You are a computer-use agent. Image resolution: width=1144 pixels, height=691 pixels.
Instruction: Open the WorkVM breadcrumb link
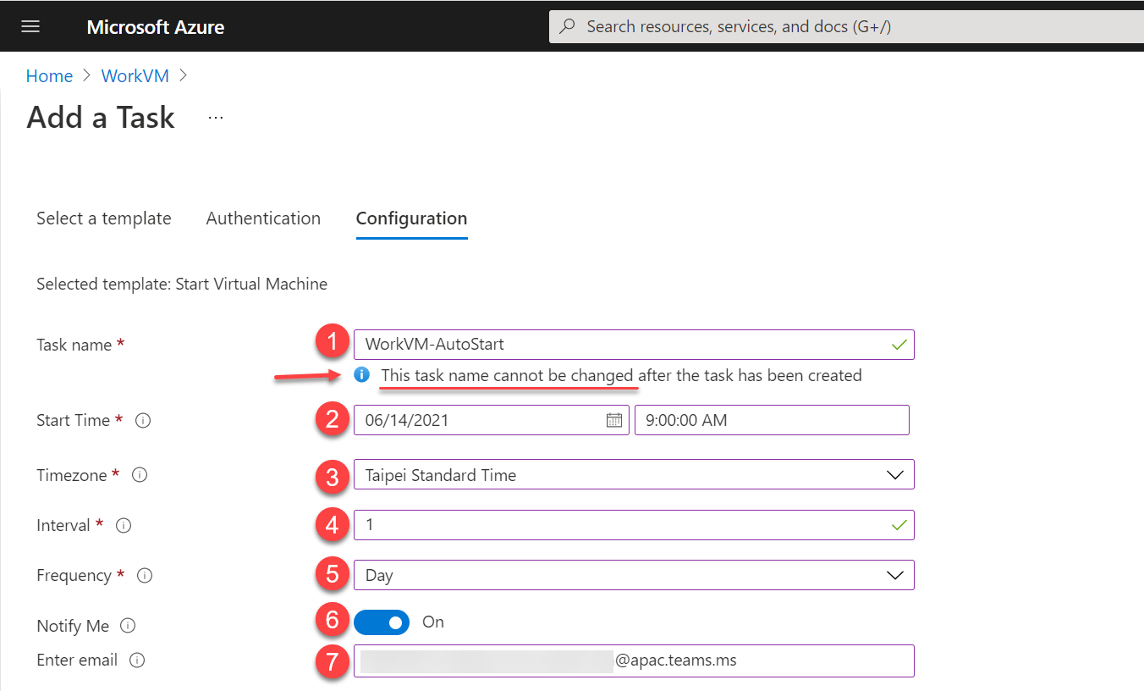[135, 76]
